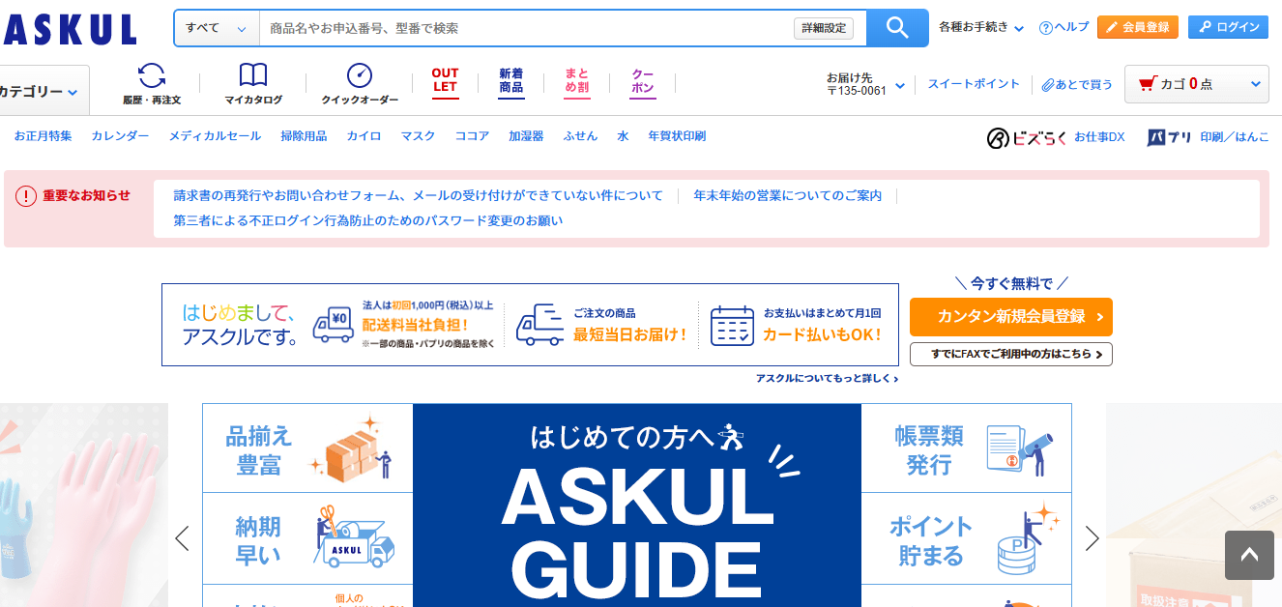
Task: Open the マイカタログ book icon
Action: [253, 76]
